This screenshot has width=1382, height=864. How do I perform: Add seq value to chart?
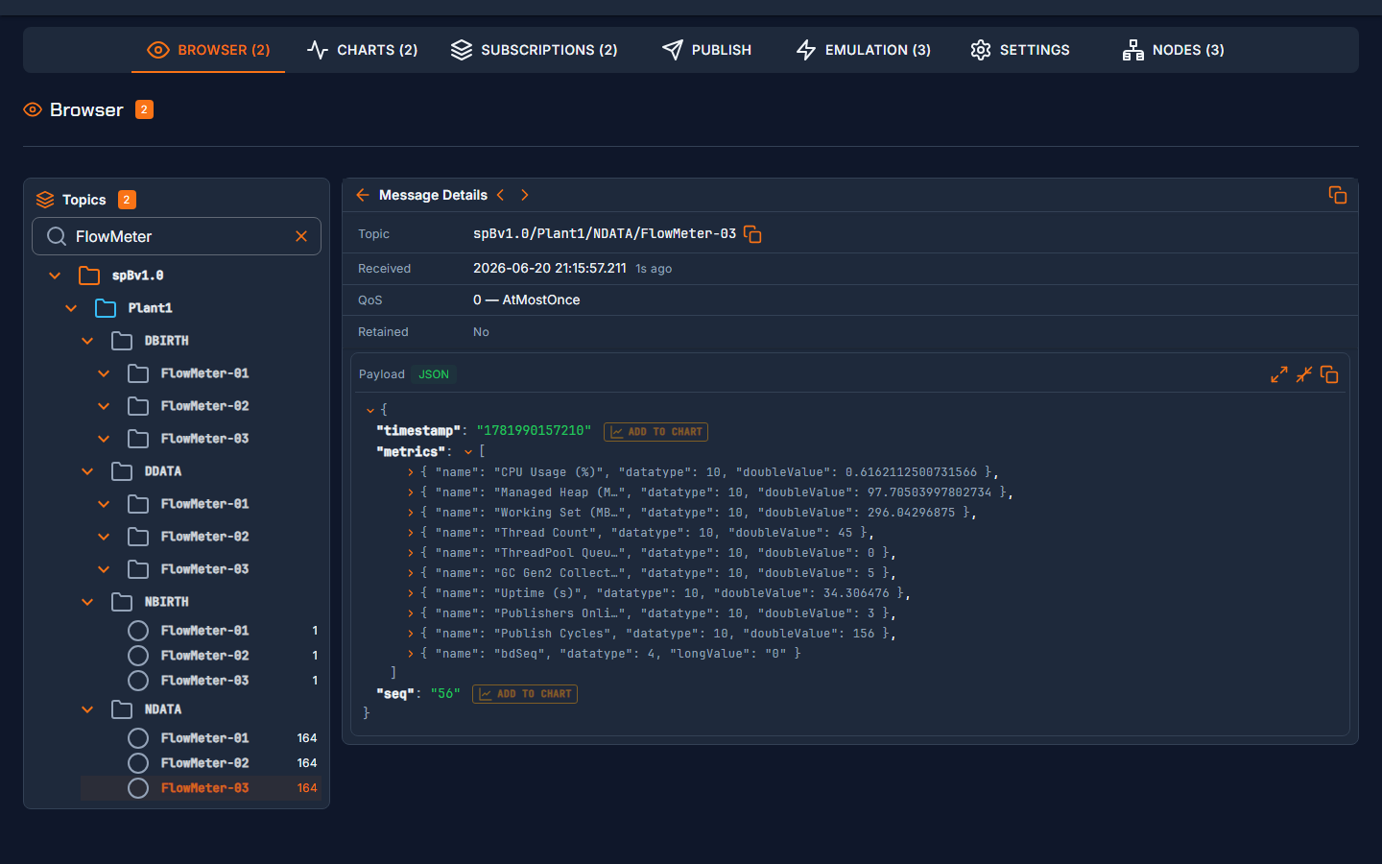pyautogui.click(x=525, y=694)
